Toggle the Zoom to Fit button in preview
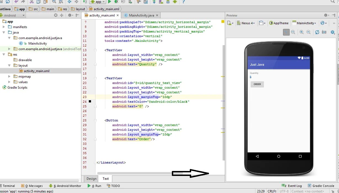This screenshot has width=339, height=193. (286, 32)
